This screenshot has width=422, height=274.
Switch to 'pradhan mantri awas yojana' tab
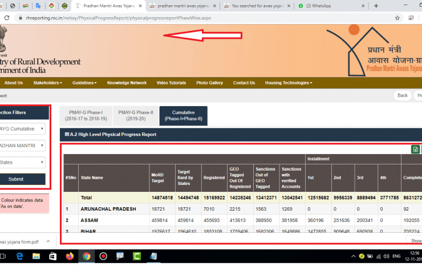(182, 6)
